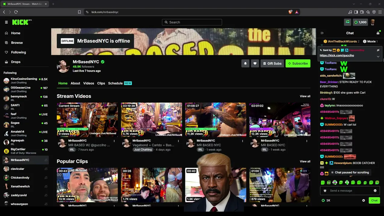Open the pinned link https://kick.com/gucciho
Viewport: 384px width, 216px height.
click(x=337, y=55)
